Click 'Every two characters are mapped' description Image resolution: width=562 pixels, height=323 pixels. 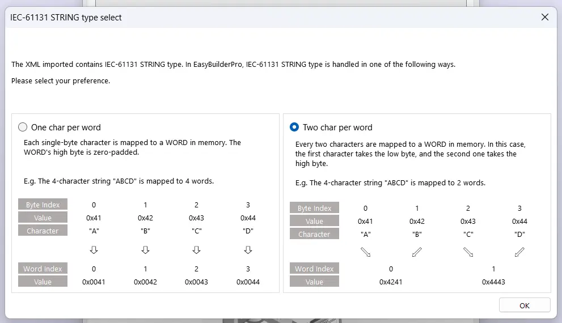[x=411, y=154]
